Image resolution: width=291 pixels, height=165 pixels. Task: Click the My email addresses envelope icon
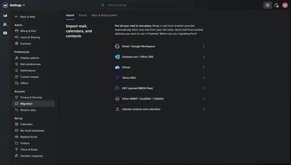tap(17, 131)
